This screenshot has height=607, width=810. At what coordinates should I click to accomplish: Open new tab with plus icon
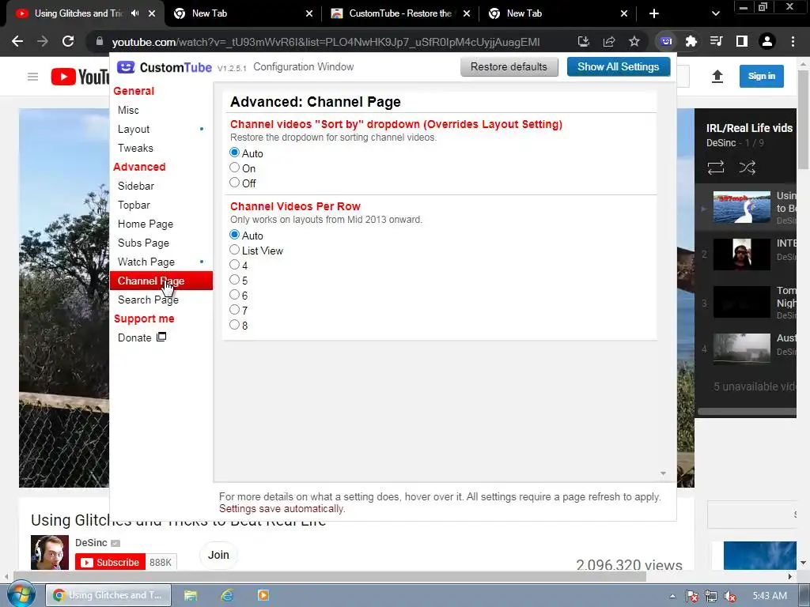click(654, 13)
